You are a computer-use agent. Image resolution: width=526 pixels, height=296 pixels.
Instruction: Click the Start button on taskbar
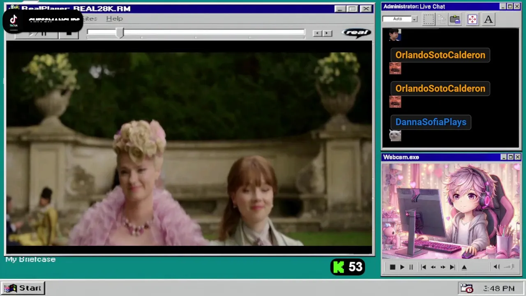tap(23, 288)
